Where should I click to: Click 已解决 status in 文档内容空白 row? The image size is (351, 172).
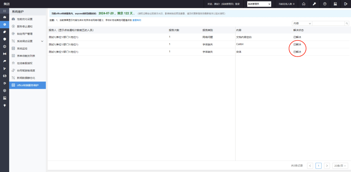point(297,37)
